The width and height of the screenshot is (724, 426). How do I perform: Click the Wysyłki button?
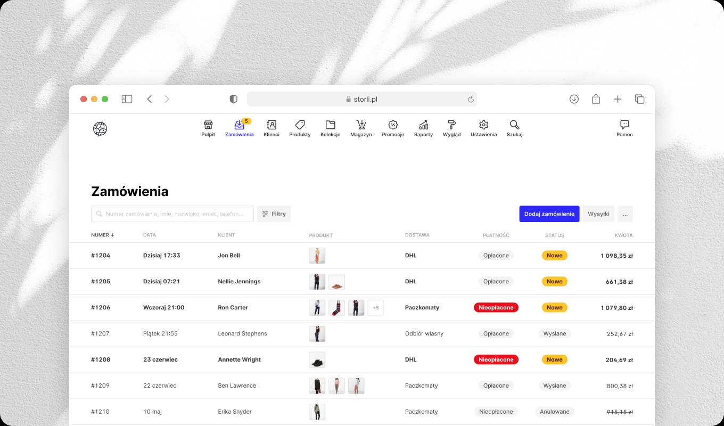pos(598,214)
